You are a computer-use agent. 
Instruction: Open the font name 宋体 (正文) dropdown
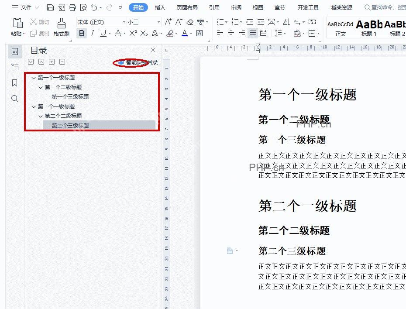coord(124,22)
